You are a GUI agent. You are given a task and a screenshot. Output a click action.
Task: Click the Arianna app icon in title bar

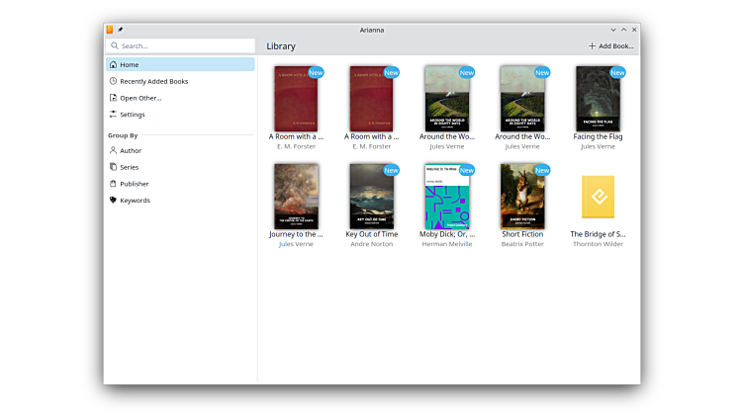click(110, 30)
